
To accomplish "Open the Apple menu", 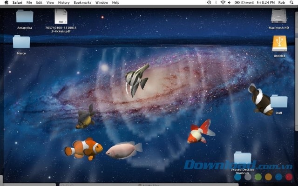I will click(6, 2).
